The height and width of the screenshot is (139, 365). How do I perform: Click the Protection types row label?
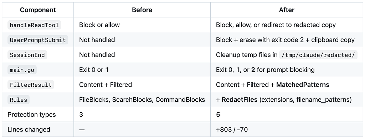pos(32,114)
